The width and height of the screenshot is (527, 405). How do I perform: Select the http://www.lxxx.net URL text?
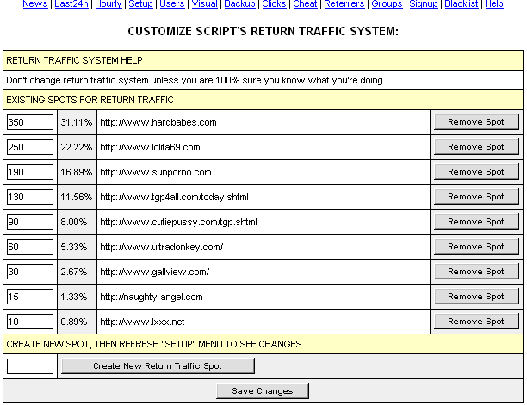pos(142,322)
